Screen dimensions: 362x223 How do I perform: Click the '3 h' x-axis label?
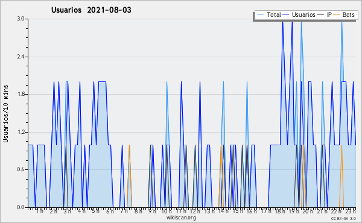[68, 212]
